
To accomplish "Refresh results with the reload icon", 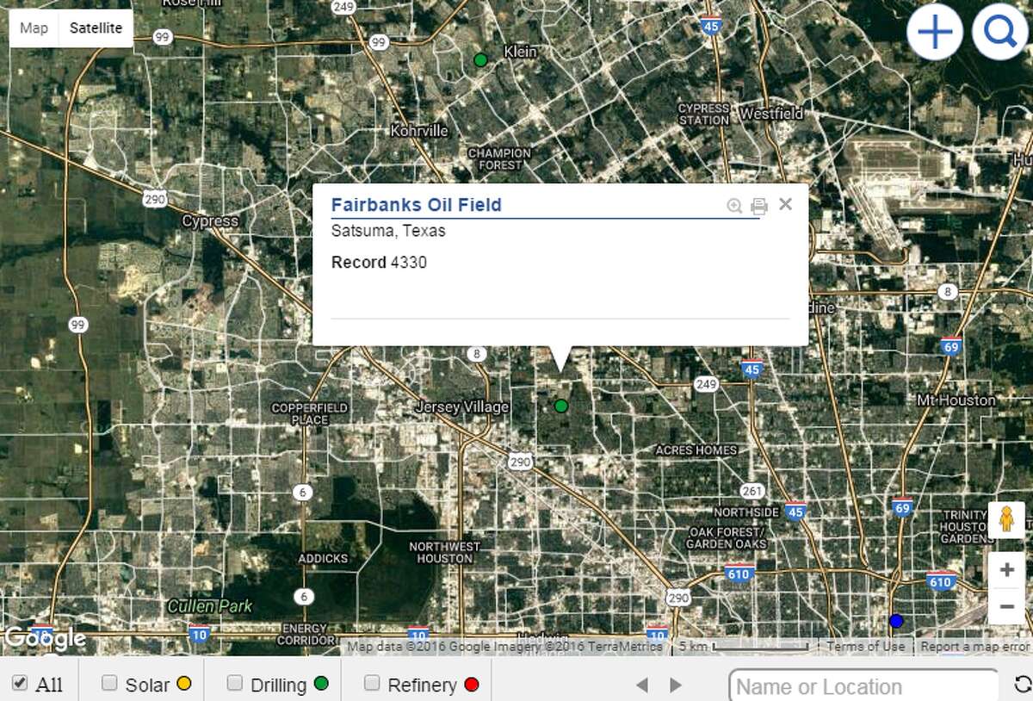I will pos(1021,685).
